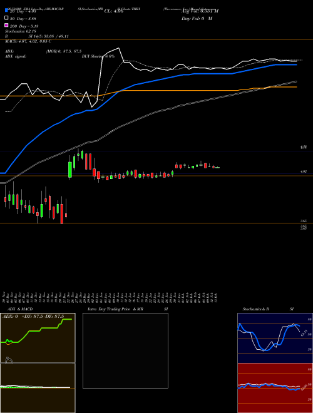
Task: Open the blue Stochastics sub-chart
Action: [275, 338]
